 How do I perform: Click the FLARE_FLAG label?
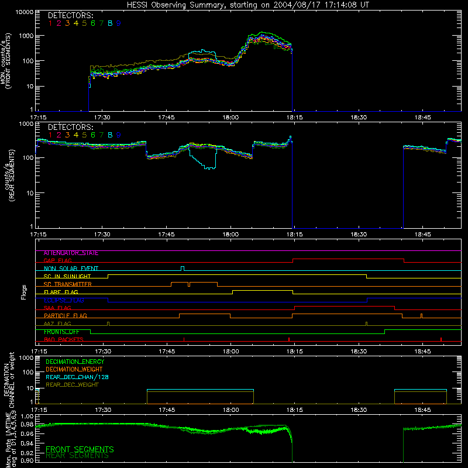click(x=61, y=292)
